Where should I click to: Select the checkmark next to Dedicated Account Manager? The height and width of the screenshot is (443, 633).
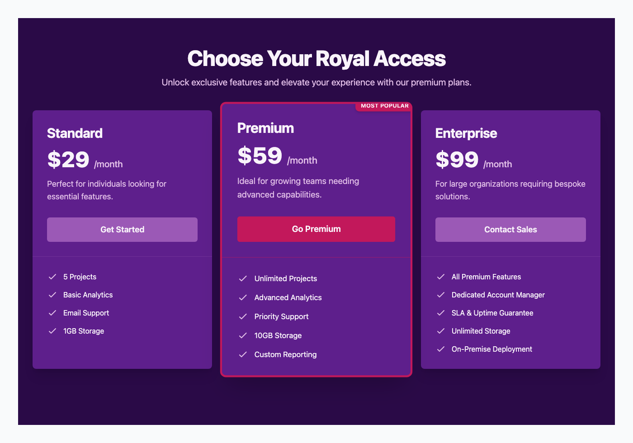coord(441,295)
